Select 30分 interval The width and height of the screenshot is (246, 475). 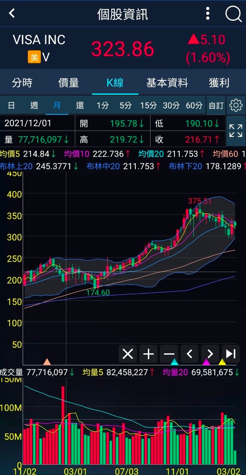click(171, 106)
